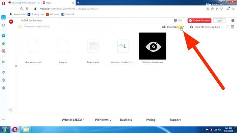Click Import to my Cloud Drive
Viewport: 237px width, 133px height.
point(205,27)
